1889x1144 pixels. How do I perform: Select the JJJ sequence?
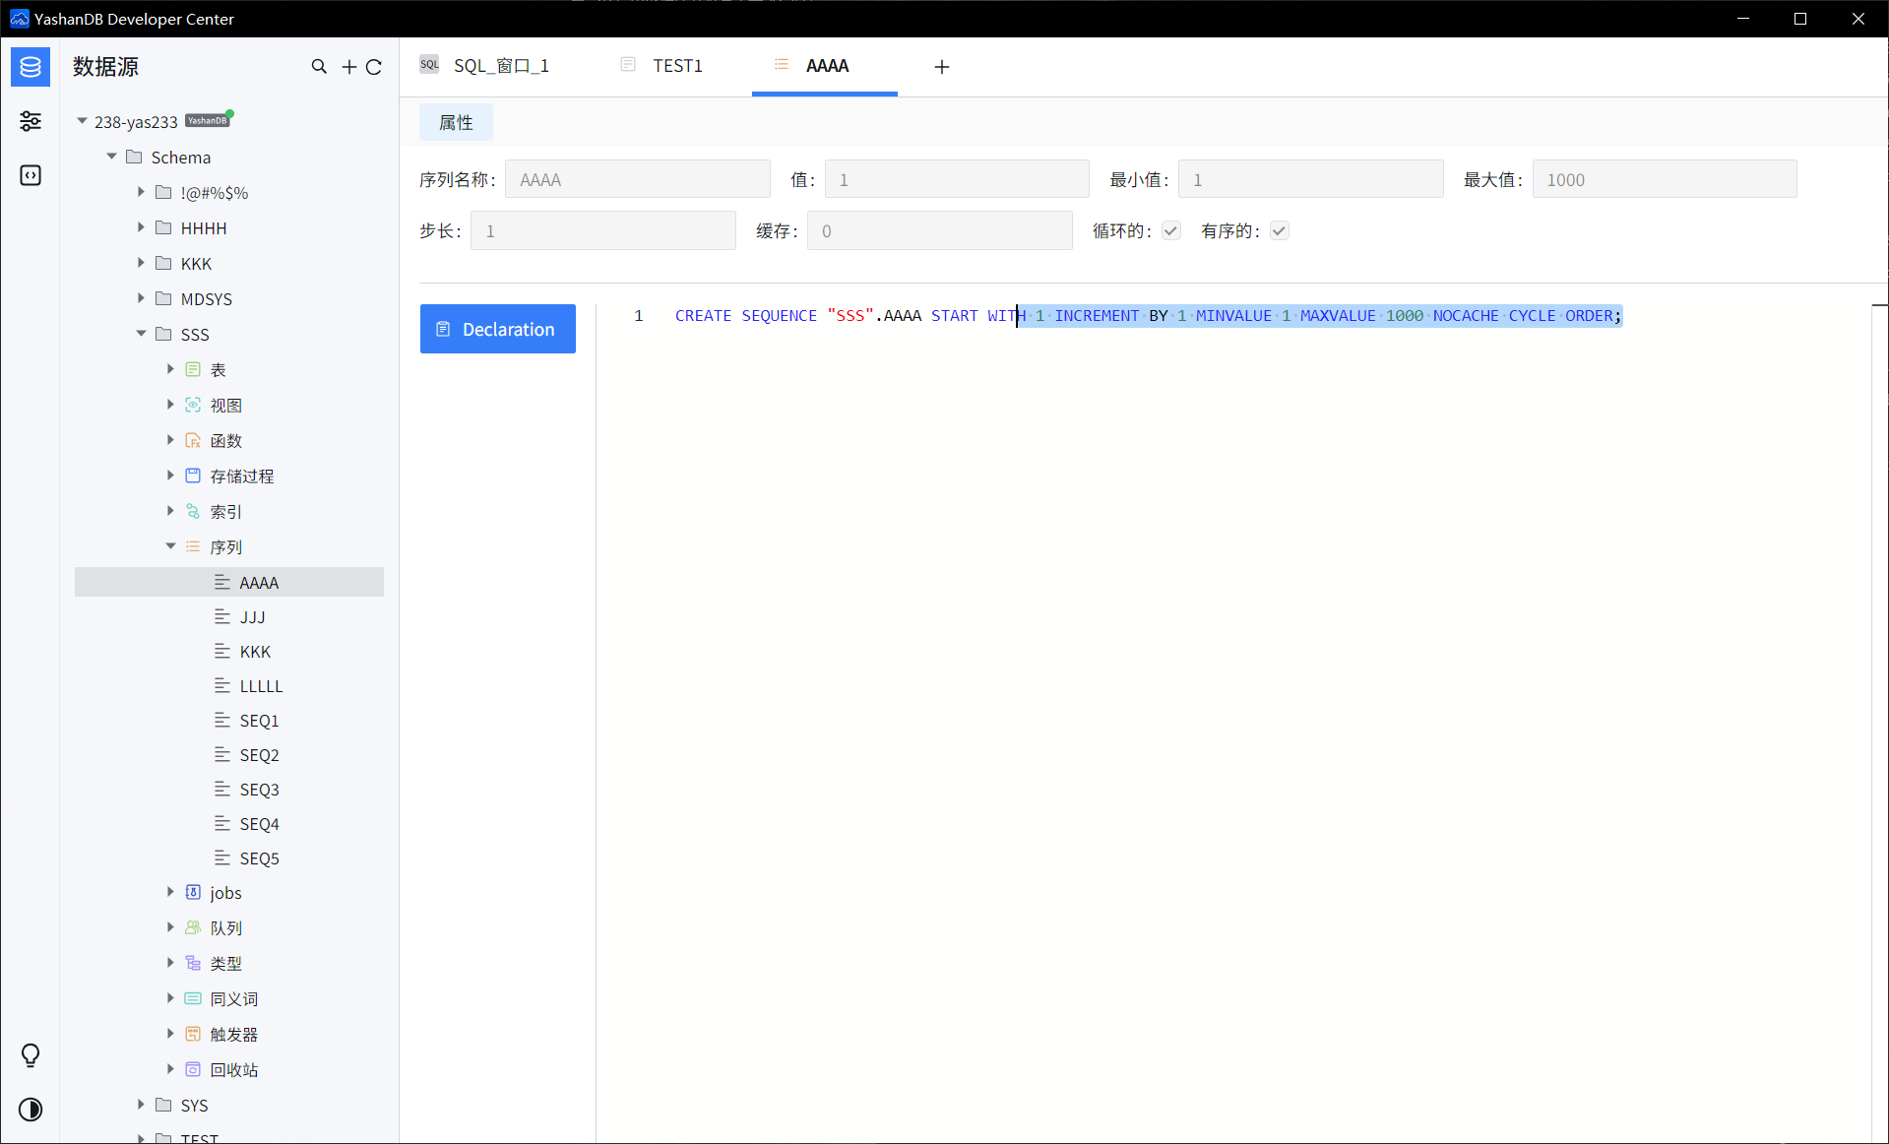(x=252, y=616)
